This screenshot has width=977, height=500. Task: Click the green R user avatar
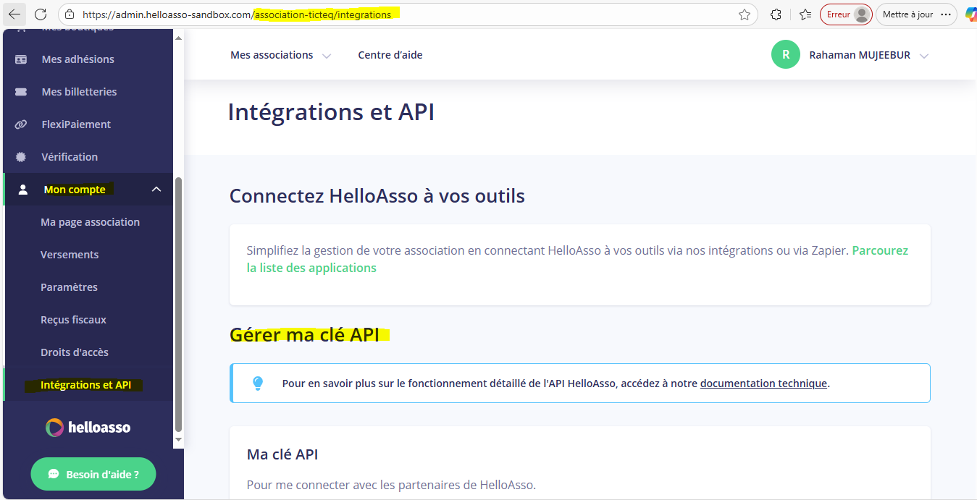point(785,55)
